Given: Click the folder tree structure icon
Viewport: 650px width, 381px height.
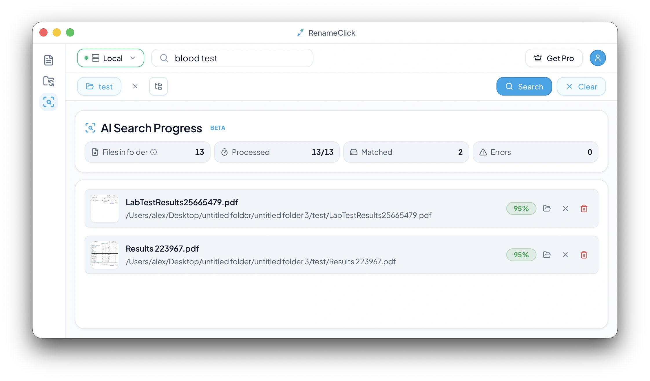Looking at the screenshot, I should coord(158,86).
